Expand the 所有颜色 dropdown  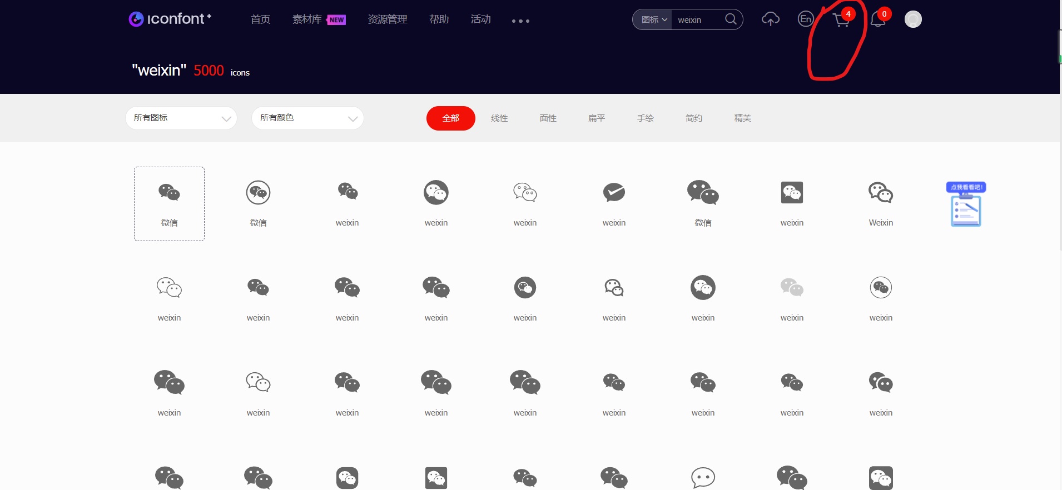307,118
